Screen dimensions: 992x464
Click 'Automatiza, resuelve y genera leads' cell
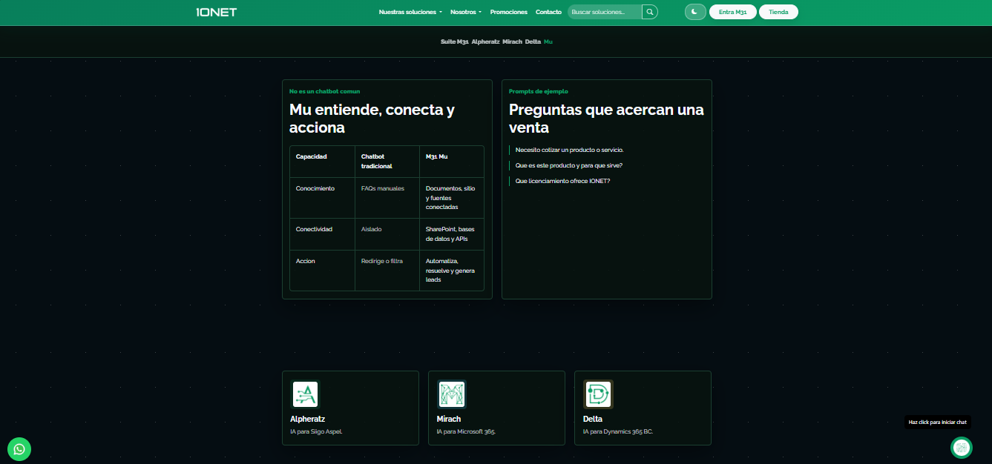tap(450, 271)
